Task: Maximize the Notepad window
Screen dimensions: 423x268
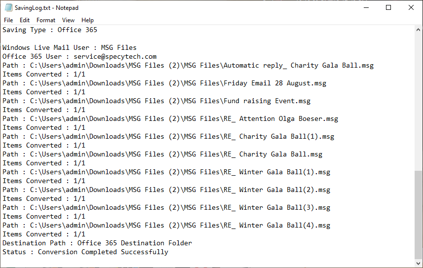Action: pyautogui.click(x=388, y=7)
